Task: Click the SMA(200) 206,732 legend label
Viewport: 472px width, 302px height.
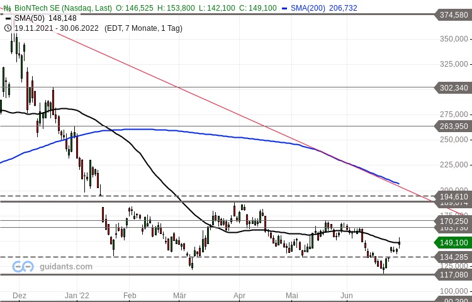Action: pyautogui.click(x=324, y=8)
